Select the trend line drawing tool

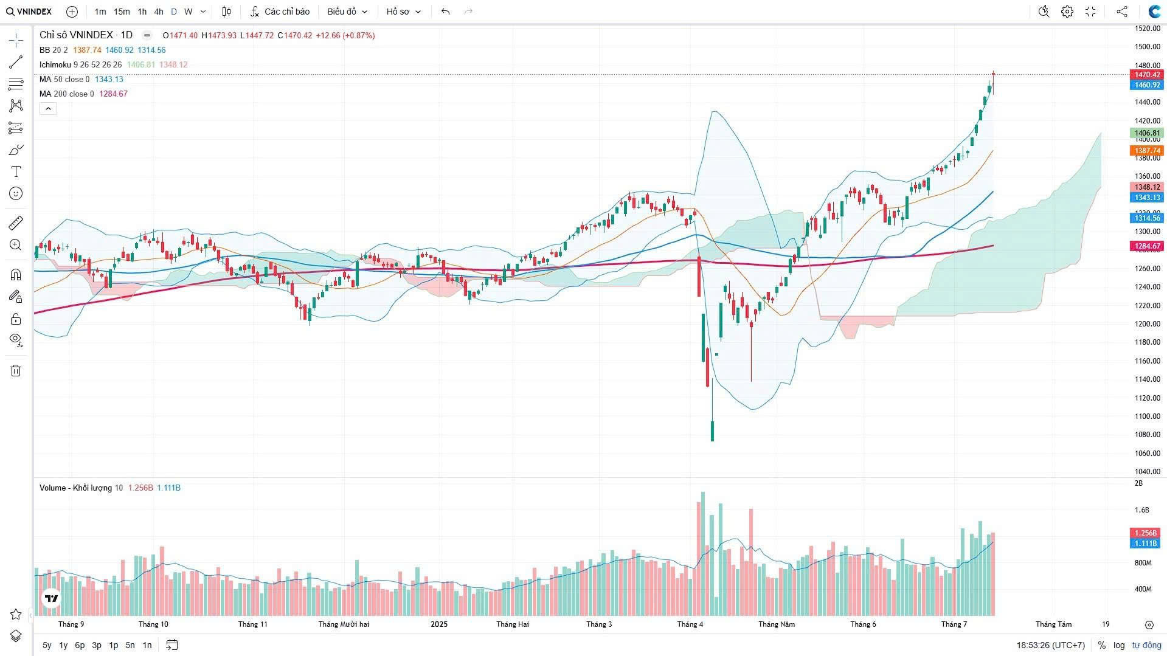16,62
